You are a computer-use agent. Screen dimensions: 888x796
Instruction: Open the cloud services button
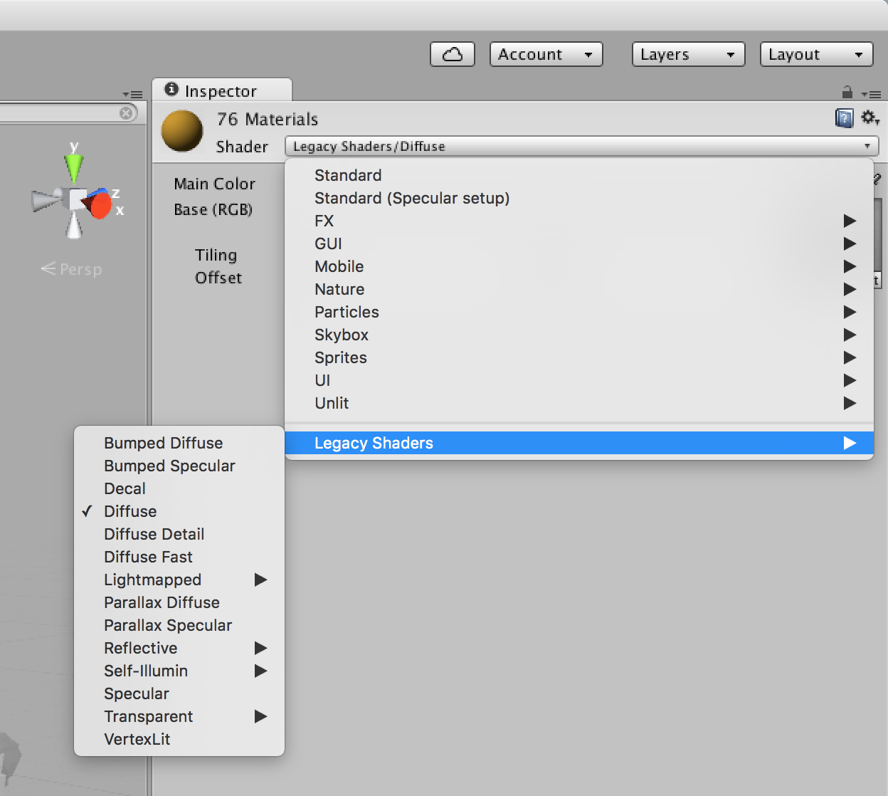tap(453, 54)
